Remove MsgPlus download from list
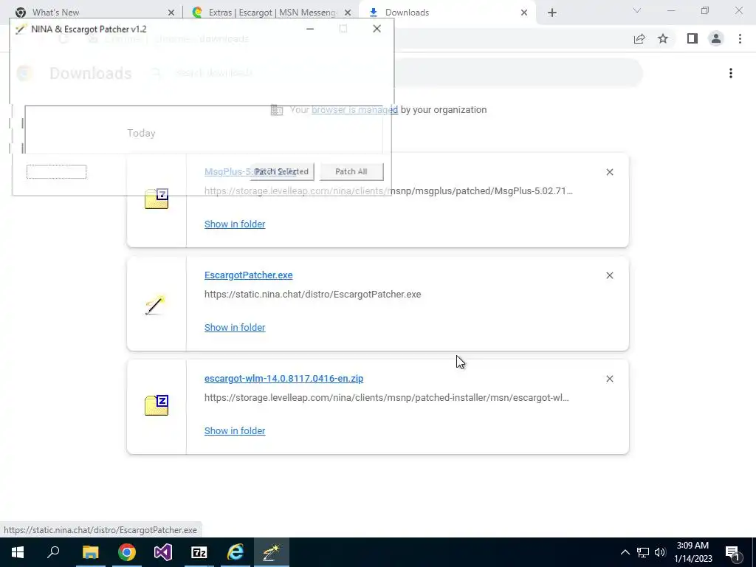 (x=610, y=172)
